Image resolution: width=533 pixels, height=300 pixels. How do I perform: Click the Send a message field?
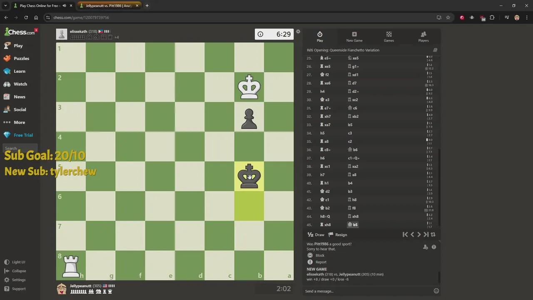[x=366, y=291]
